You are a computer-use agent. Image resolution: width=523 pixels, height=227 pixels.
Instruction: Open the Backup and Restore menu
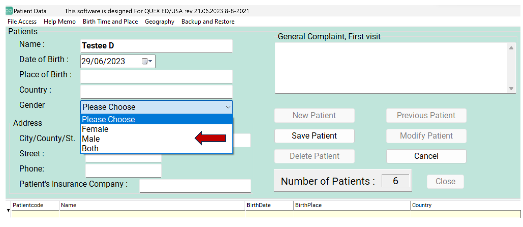[x=208, y=22]
